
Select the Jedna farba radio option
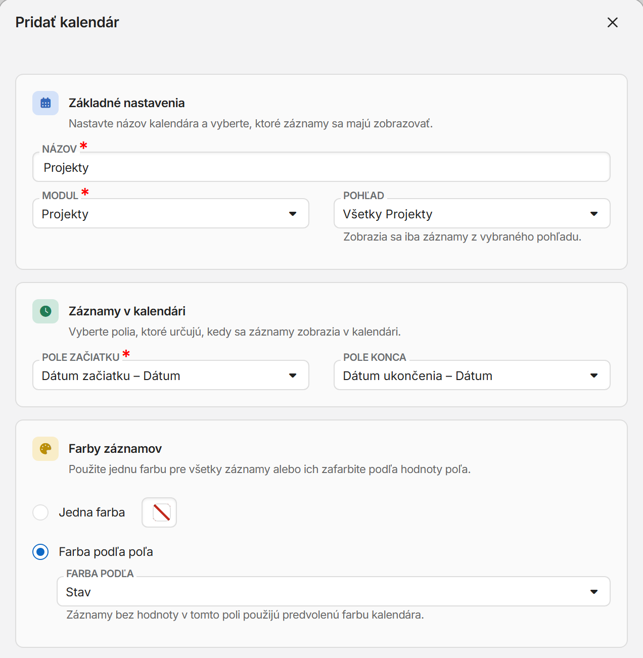click(x=40, y=512)
